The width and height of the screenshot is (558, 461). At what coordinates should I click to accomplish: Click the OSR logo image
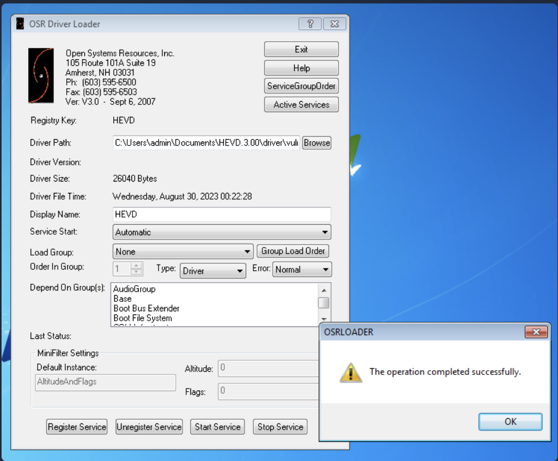(41, 76)
